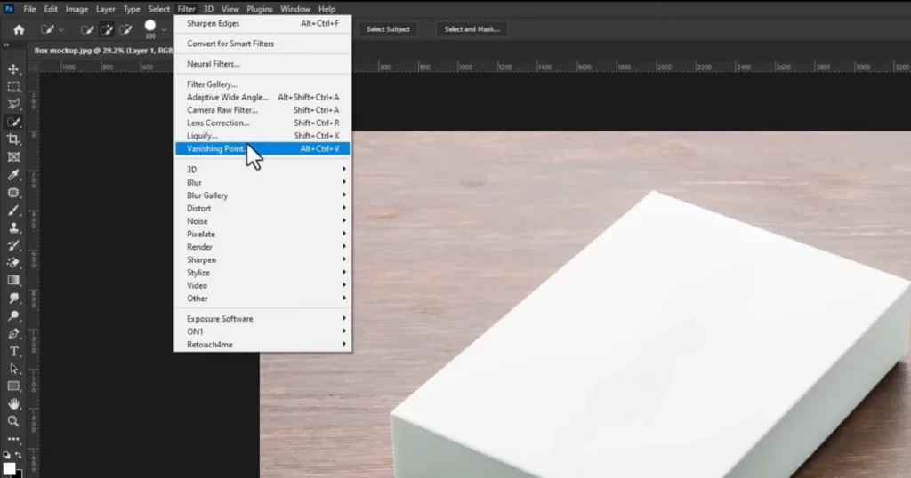
Task: Expand the Render filter submenu
Action: tap(262, 246)
